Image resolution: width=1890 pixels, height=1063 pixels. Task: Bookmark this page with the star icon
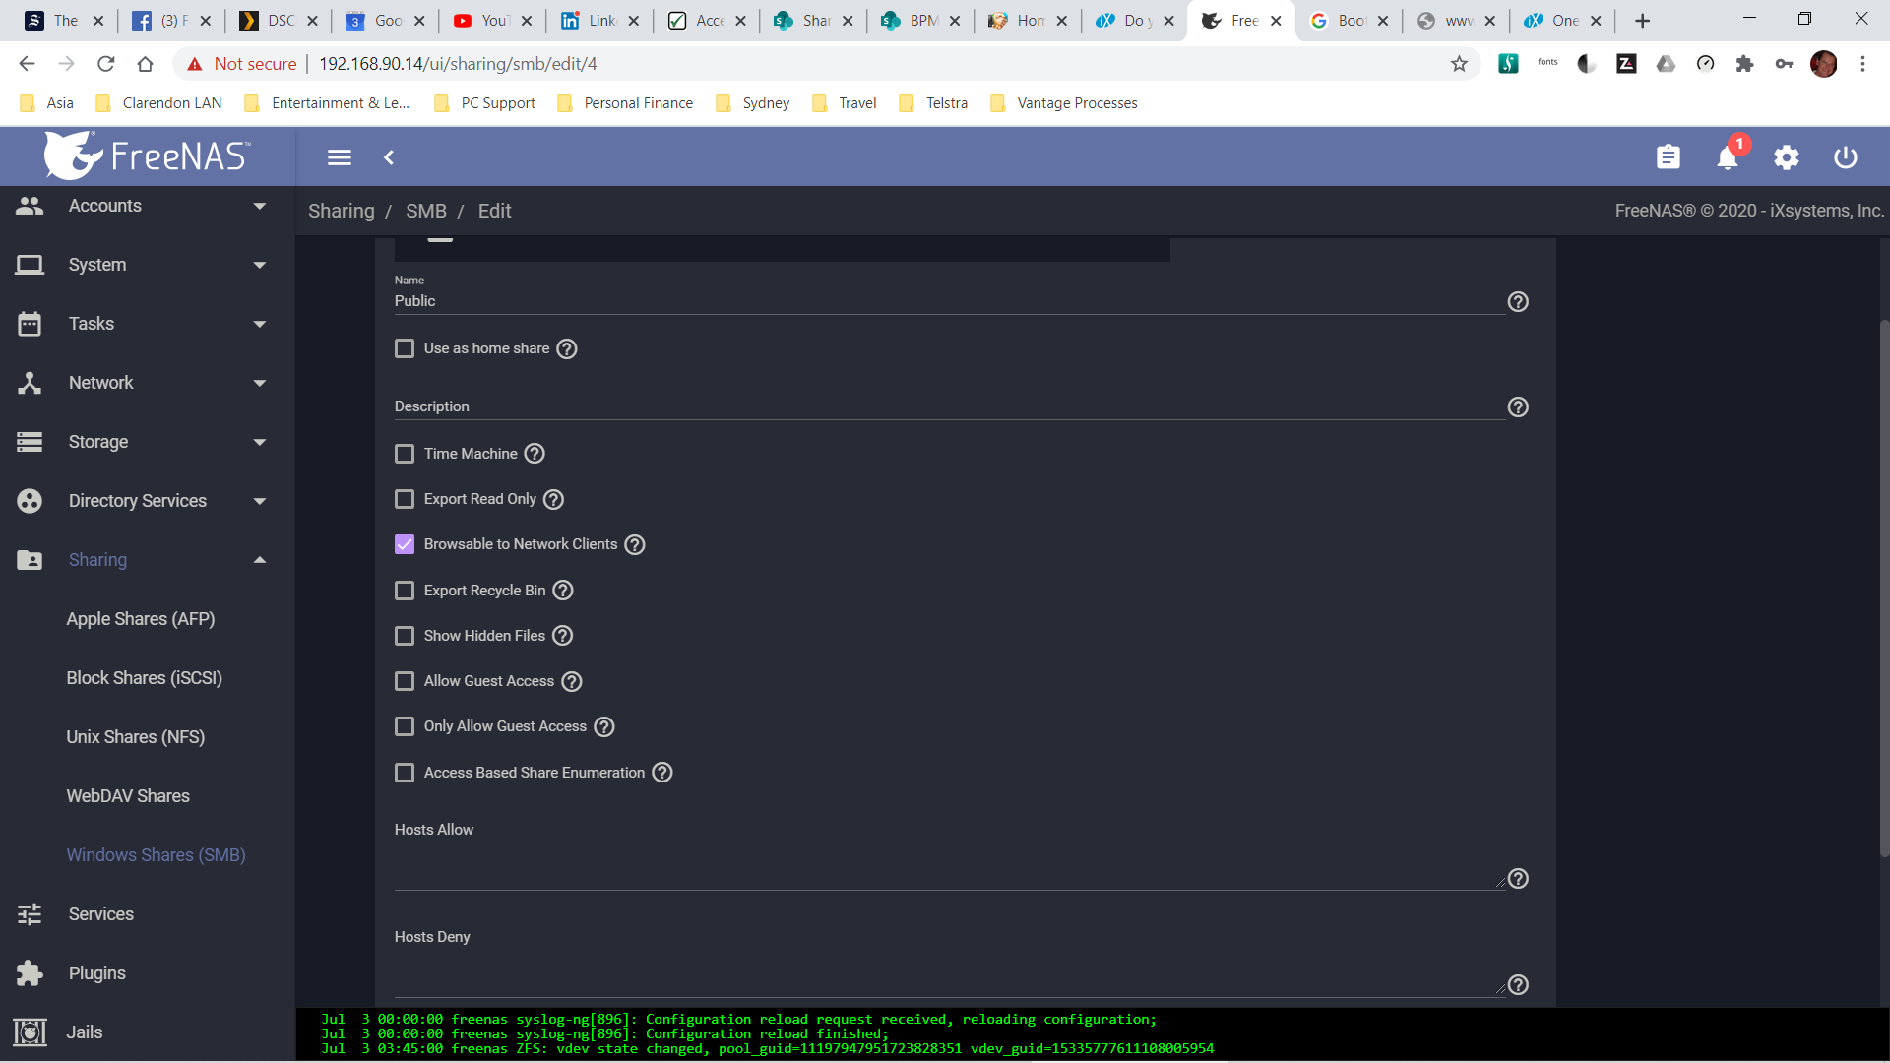(1459, 64)
